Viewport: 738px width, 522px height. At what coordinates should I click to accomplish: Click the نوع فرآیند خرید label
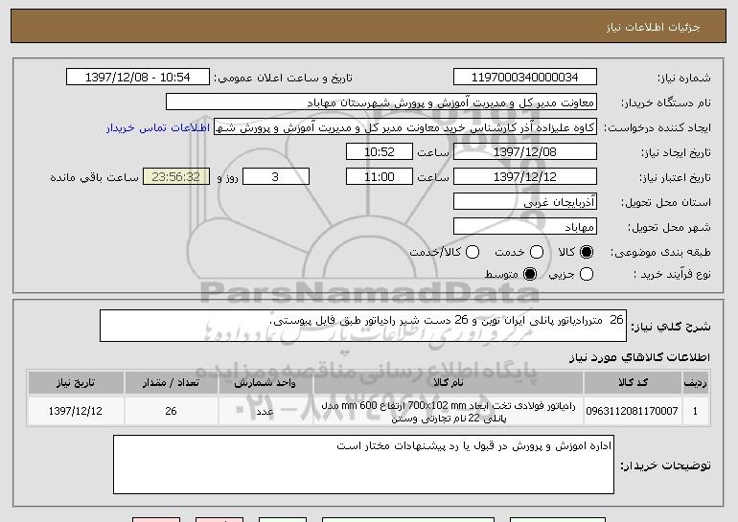672,274
